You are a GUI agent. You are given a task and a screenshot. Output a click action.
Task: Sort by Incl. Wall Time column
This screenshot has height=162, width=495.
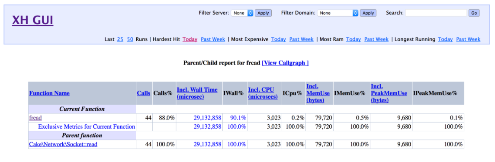(197, 93)
